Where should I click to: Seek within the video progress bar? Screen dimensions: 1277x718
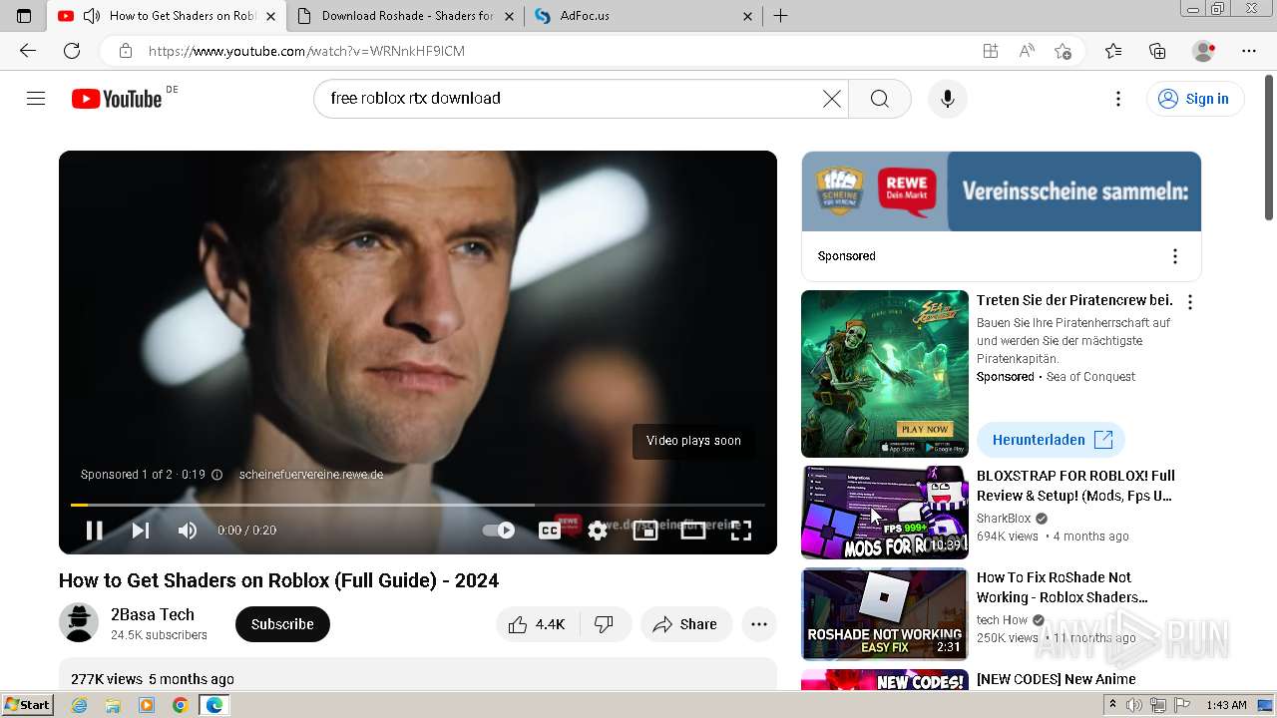coord(418,505)
